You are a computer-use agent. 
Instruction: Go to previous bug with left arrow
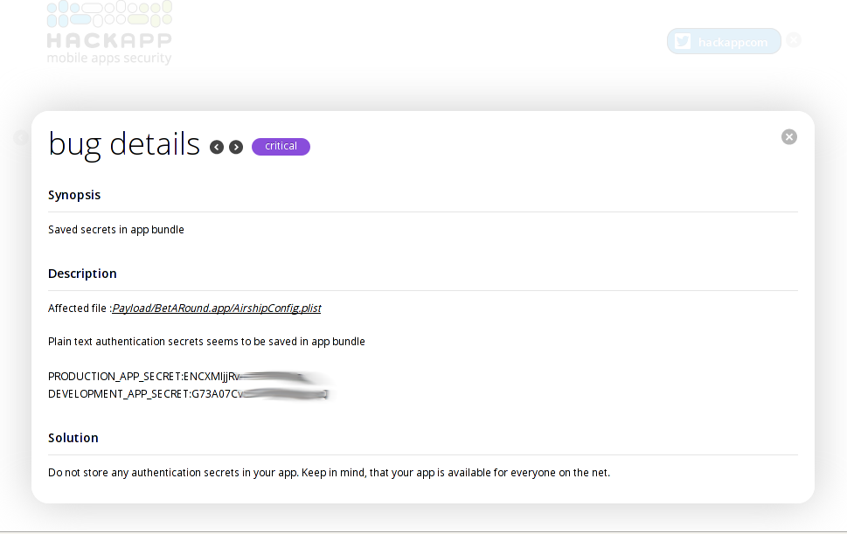point(217,147)
